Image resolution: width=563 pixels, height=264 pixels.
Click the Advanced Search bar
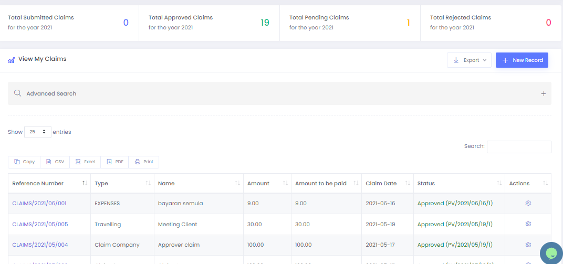pyautogui.click(x=280, y=93)
